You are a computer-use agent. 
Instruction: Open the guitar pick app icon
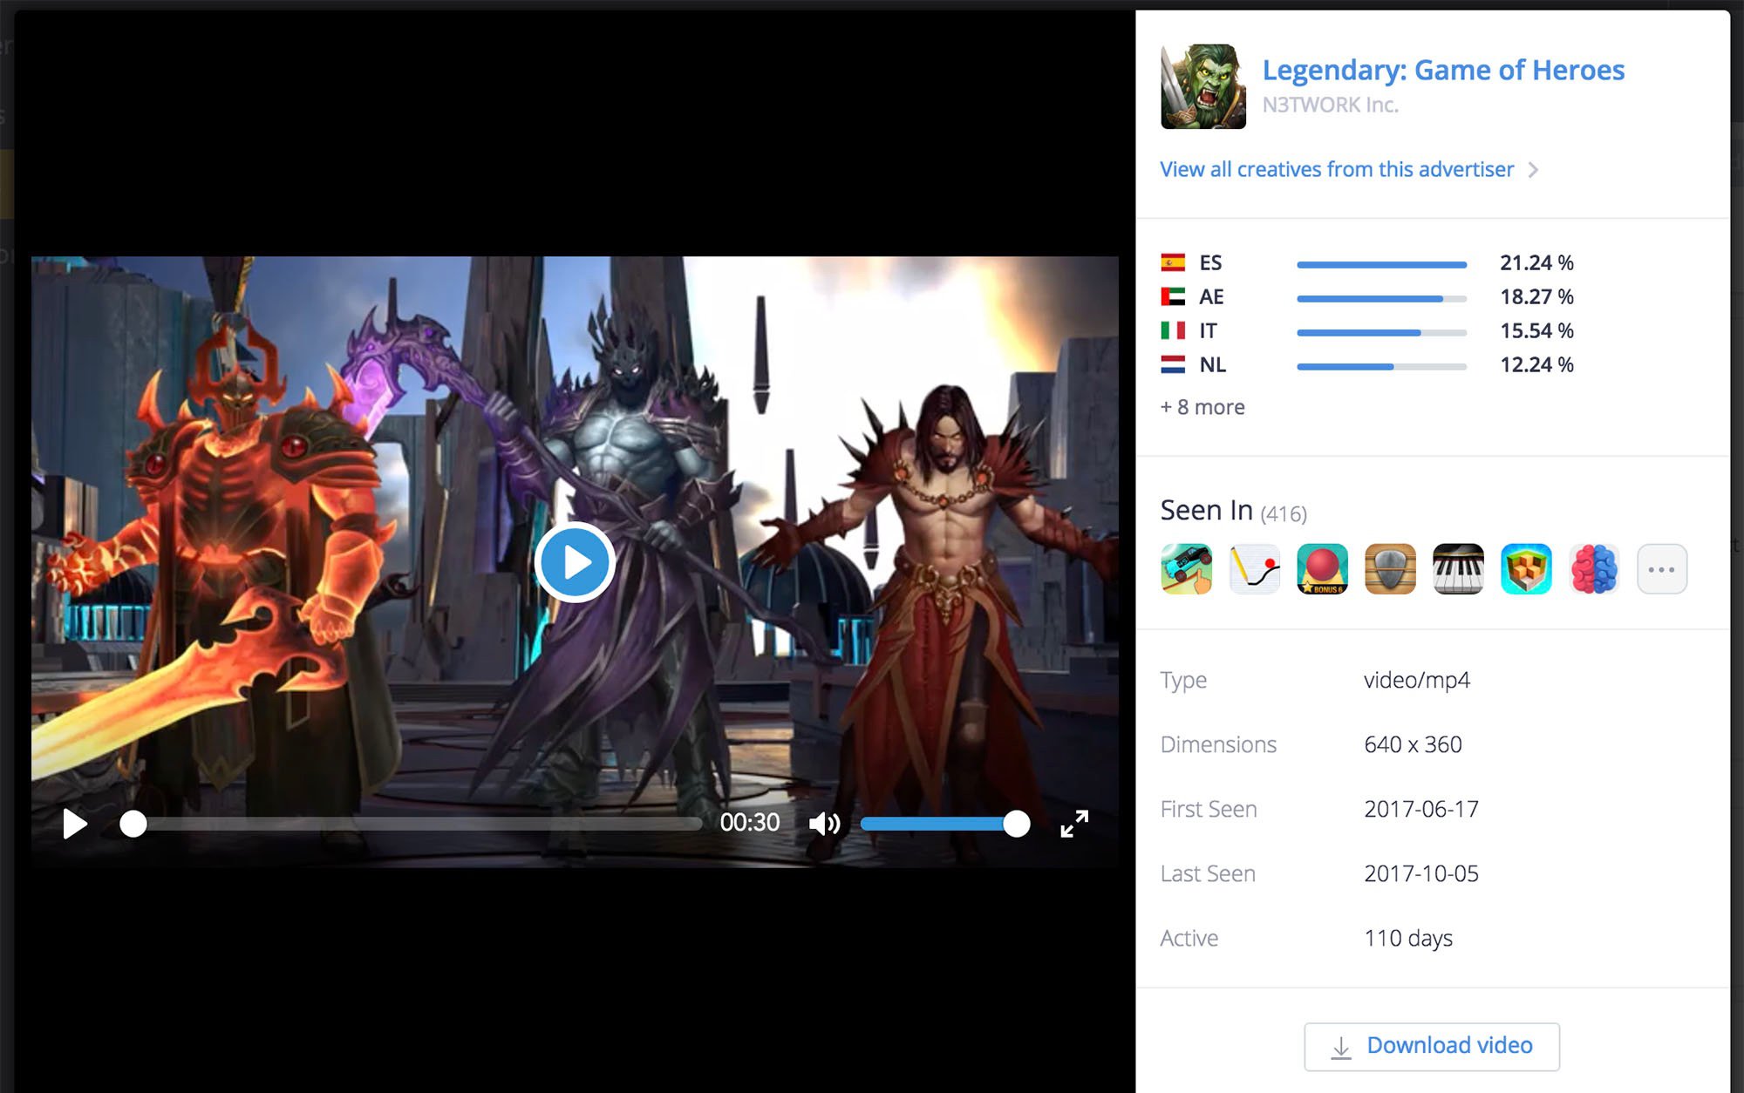pos(1391,569)
